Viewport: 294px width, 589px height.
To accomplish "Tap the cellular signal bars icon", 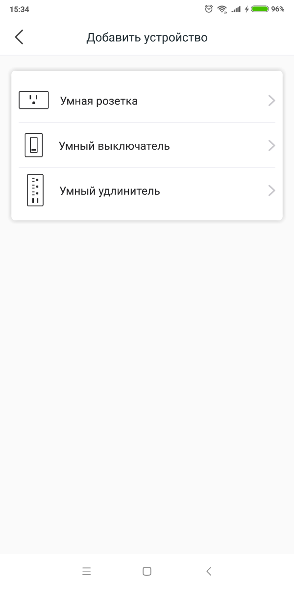I will pyautogui.click(x=236, y=9).
